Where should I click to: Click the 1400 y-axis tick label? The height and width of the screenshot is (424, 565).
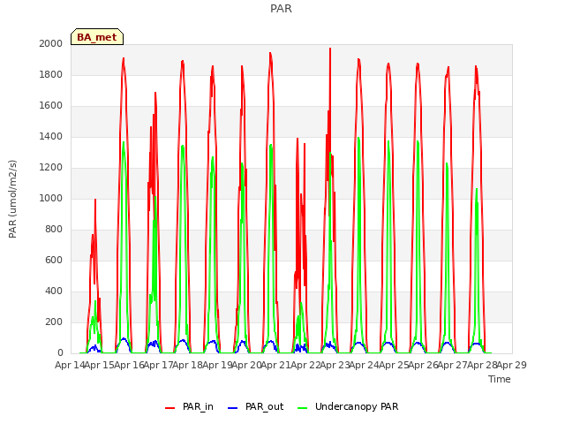(51, 136)
